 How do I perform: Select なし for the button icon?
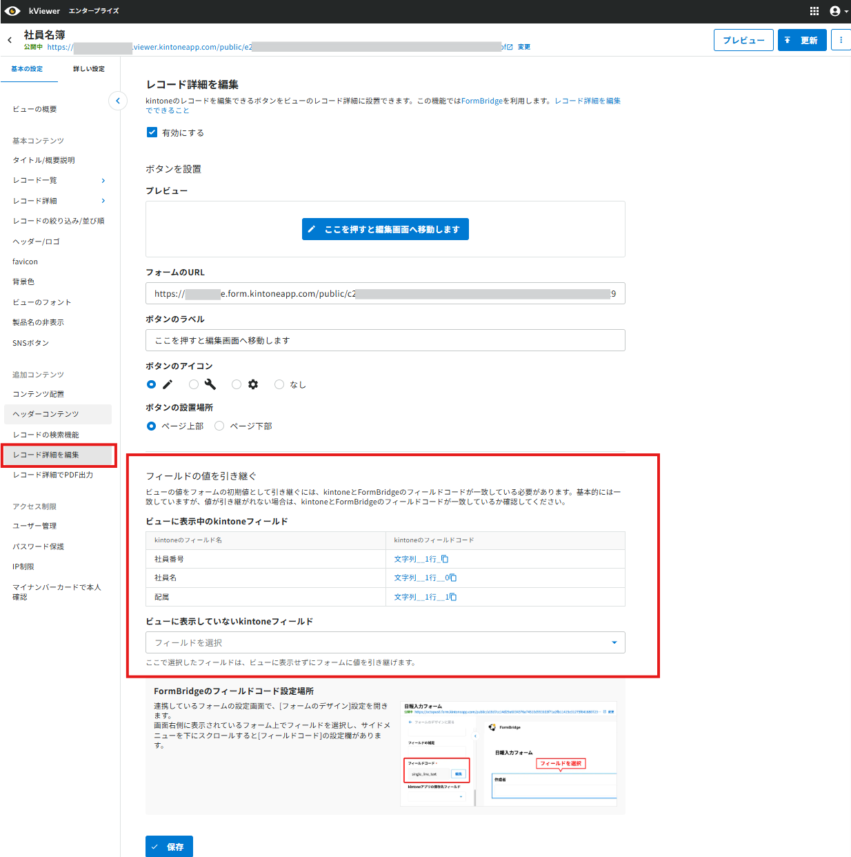(279, 384)
